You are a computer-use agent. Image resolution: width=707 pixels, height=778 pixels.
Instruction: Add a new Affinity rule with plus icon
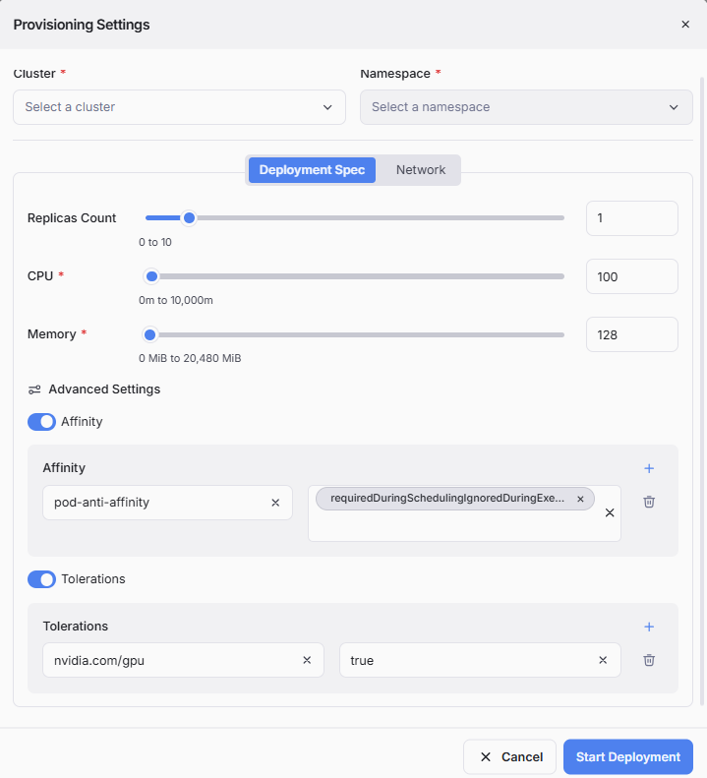click(649, 468)
